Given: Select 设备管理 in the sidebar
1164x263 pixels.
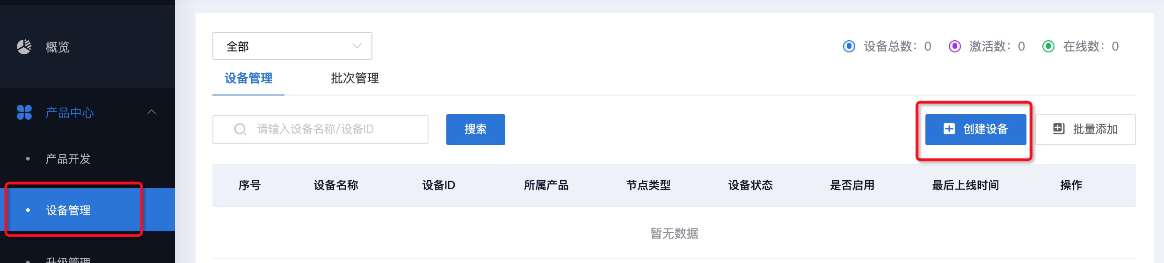Looking at the screenshot, I should (68, 211).
